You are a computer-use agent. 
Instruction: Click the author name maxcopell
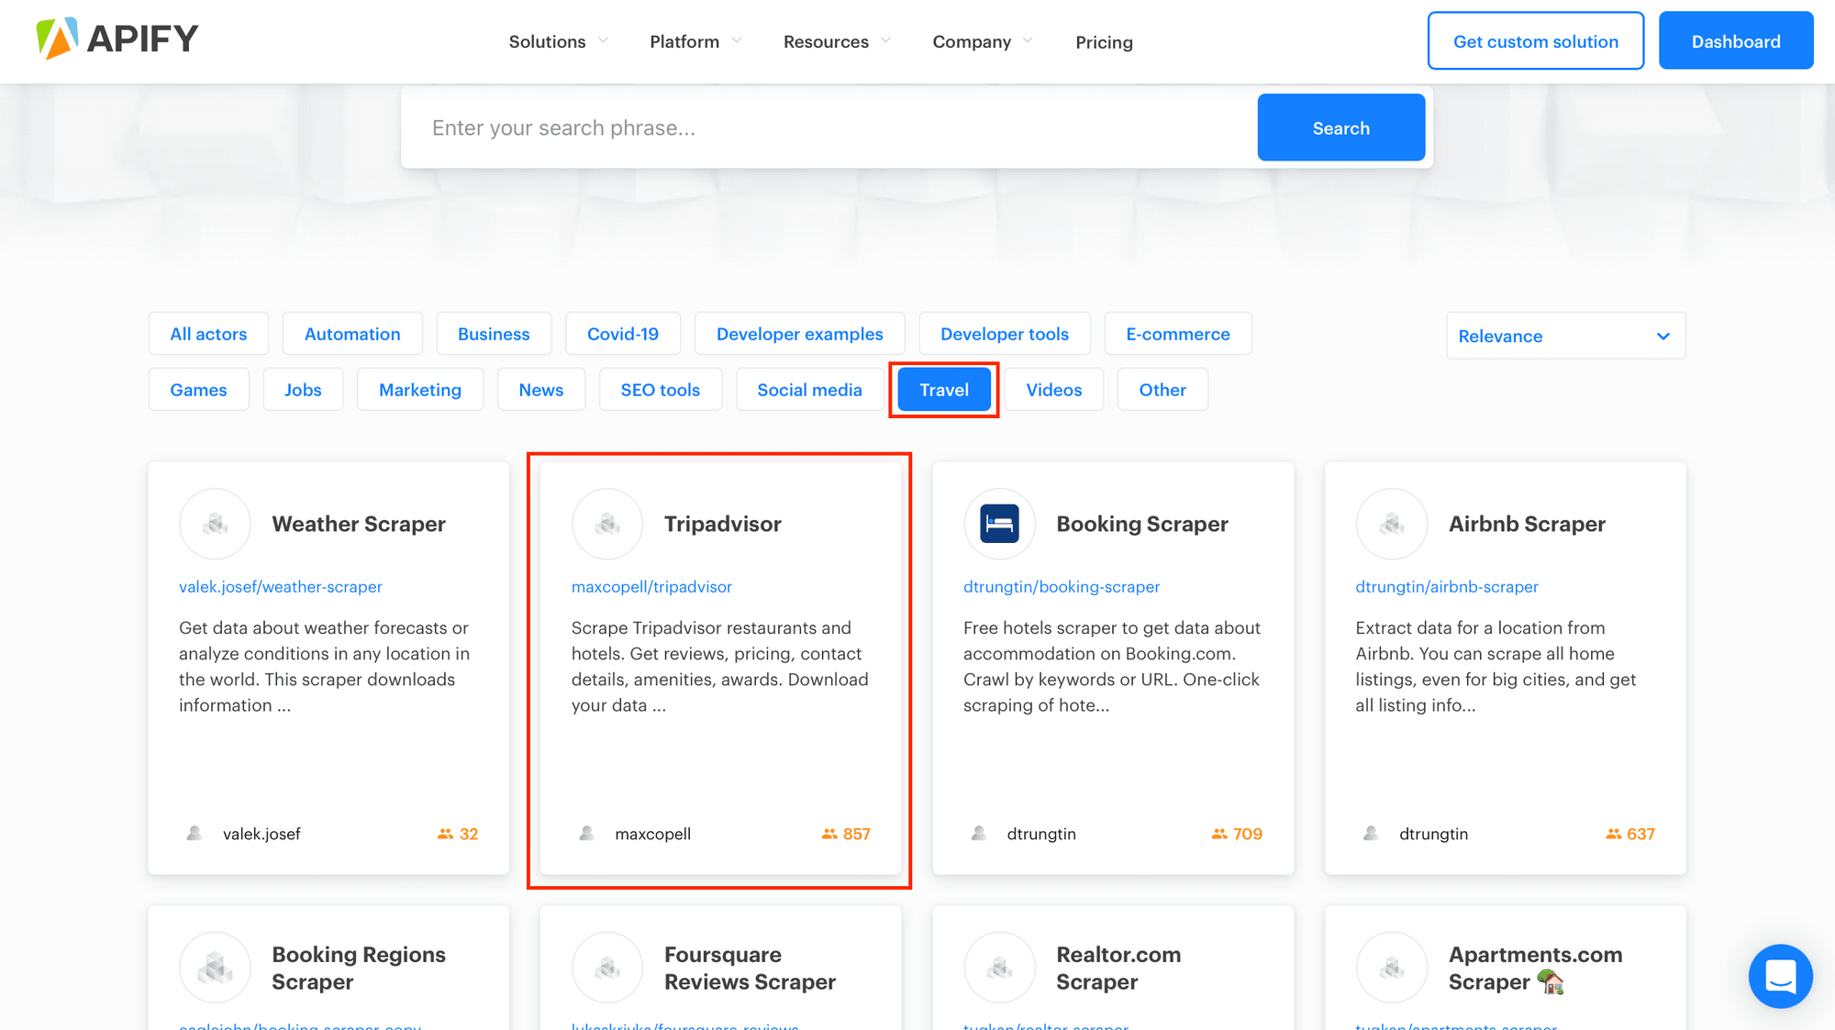(x=652, y=834)
